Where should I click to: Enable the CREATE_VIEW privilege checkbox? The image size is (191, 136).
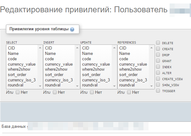(158, 79)
